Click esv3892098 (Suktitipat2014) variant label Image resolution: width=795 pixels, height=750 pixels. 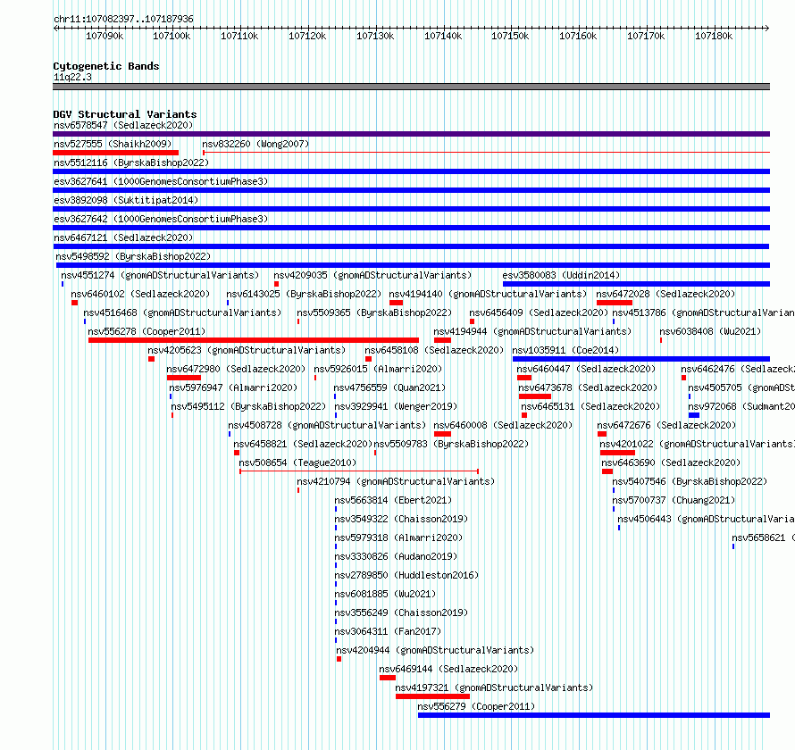126,200
